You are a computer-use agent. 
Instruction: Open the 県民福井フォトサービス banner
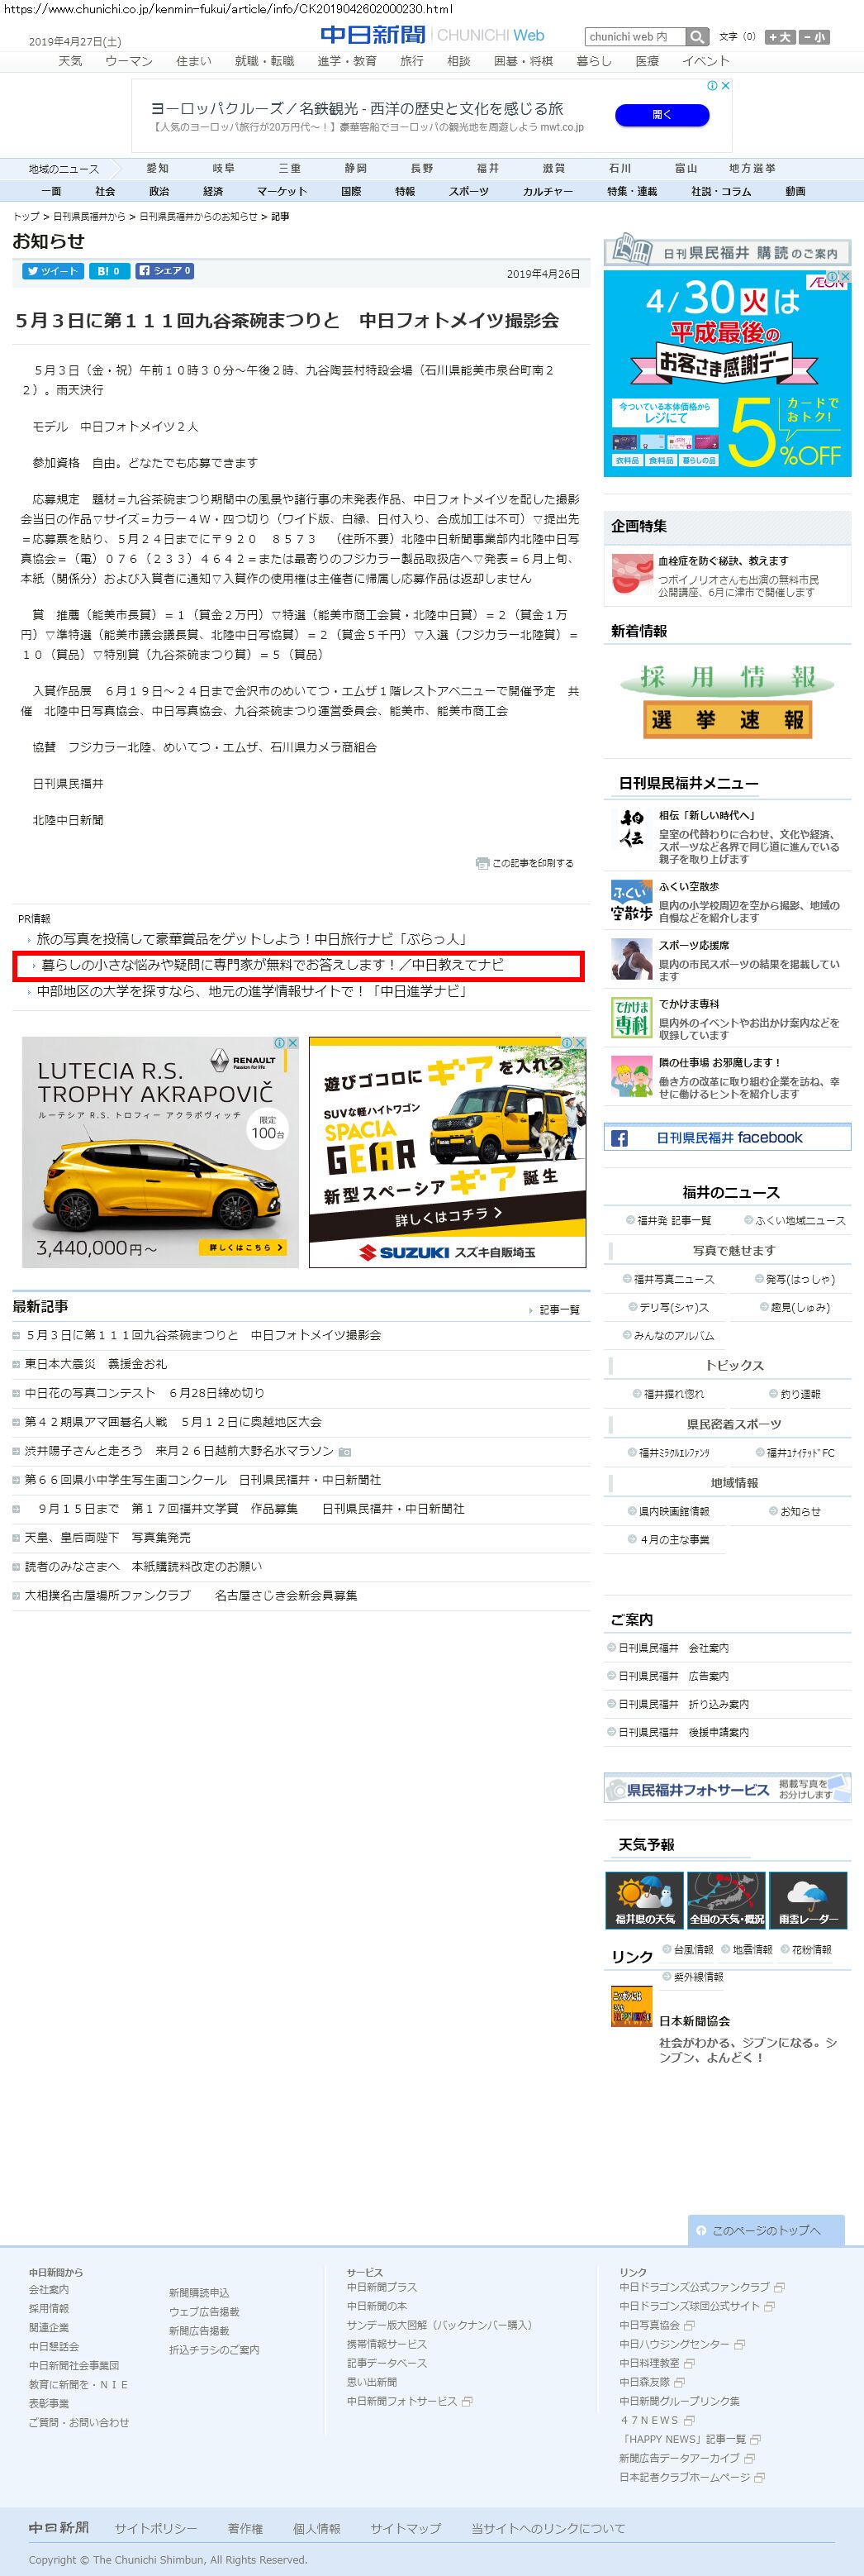[727, 1789]
